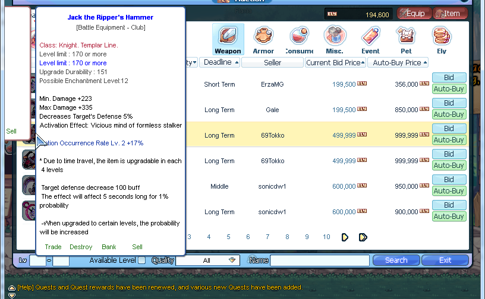
Task: Bid on sonicdw1's Middle deadline item
Action: (x=449, y=180)
